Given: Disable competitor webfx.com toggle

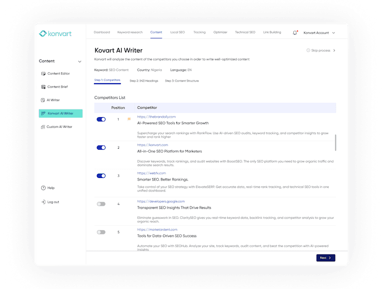Looking at the screenshot, I should click(101, 176).
